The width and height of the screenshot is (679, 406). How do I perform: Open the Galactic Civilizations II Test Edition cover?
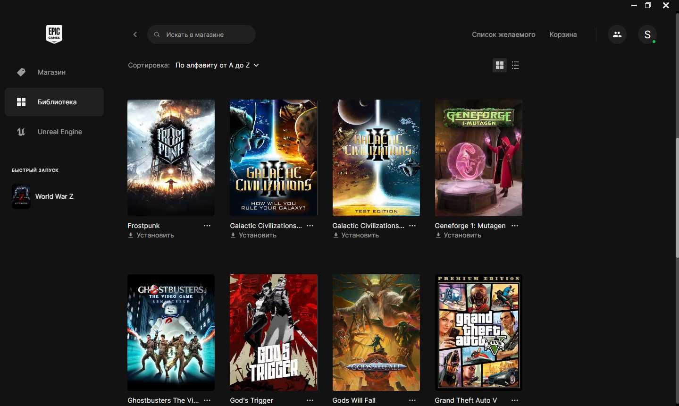pyautogui.click(x=376, y=158)
